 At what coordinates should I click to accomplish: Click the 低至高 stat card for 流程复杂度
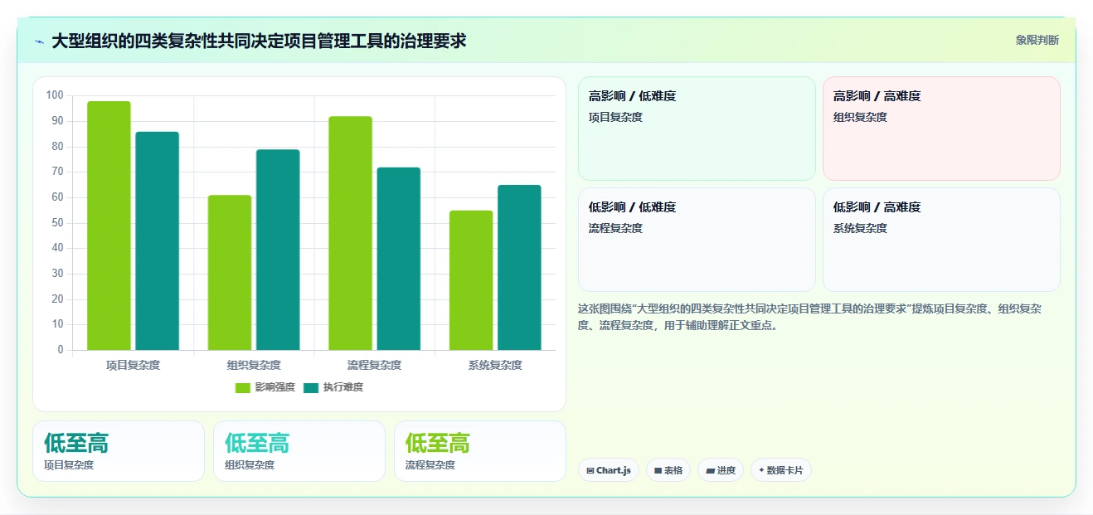[x=480, y=451]
